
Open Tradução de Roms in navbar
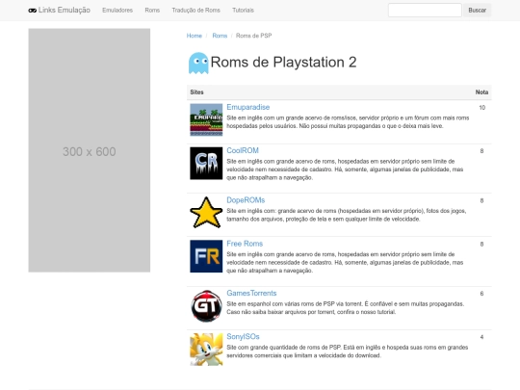[x=196, y=11]
